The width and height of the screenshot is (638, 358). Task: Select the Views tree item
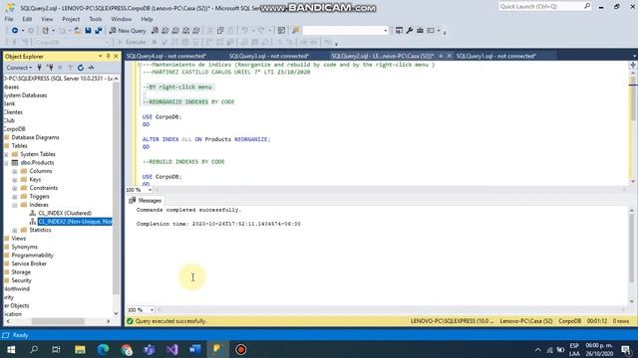(19, 239)
